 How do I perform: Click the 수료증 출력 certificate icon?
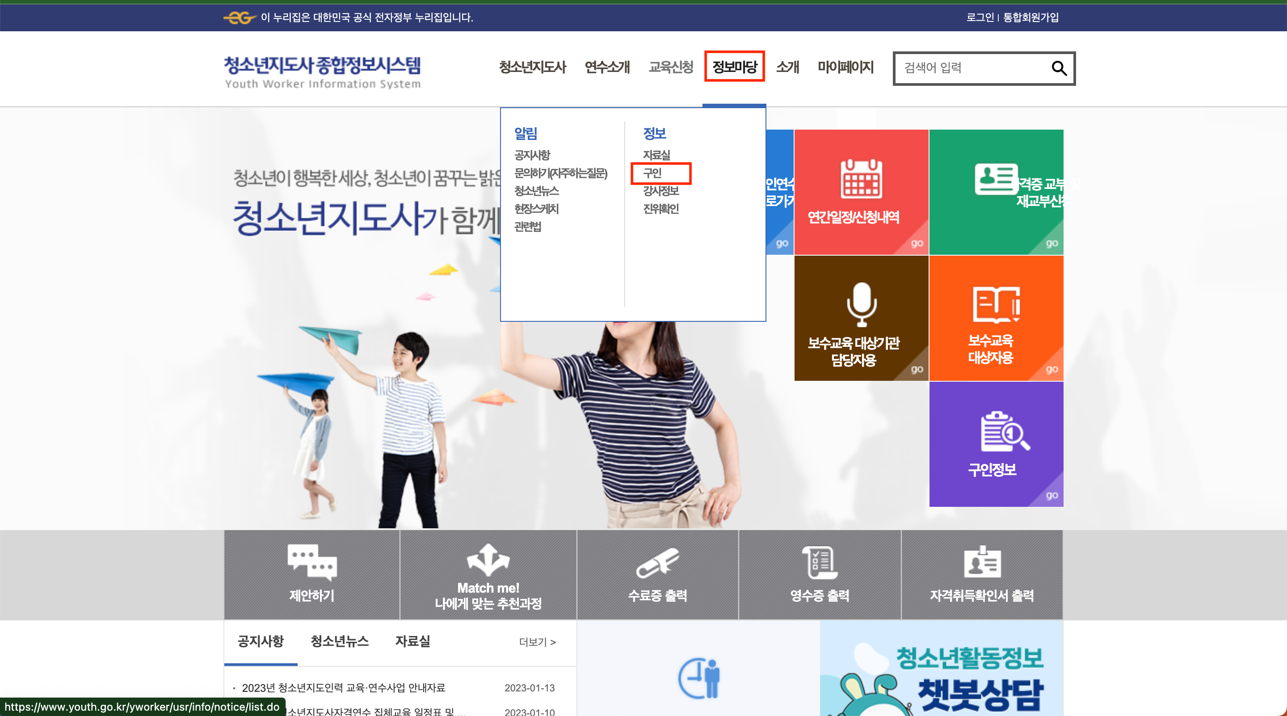point(657,562)
